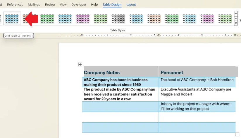Go to the Developer tab
This screenshot has height=138, width=241.
click(x=79, y=5)
